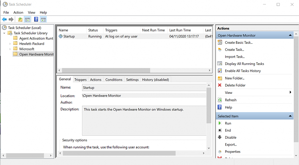
Task: Click Import Task... action
Action: [234, 56]
